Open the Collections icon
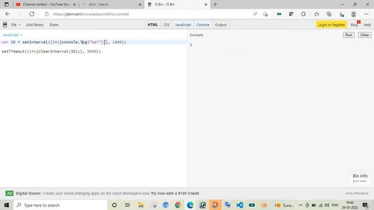 329,14
